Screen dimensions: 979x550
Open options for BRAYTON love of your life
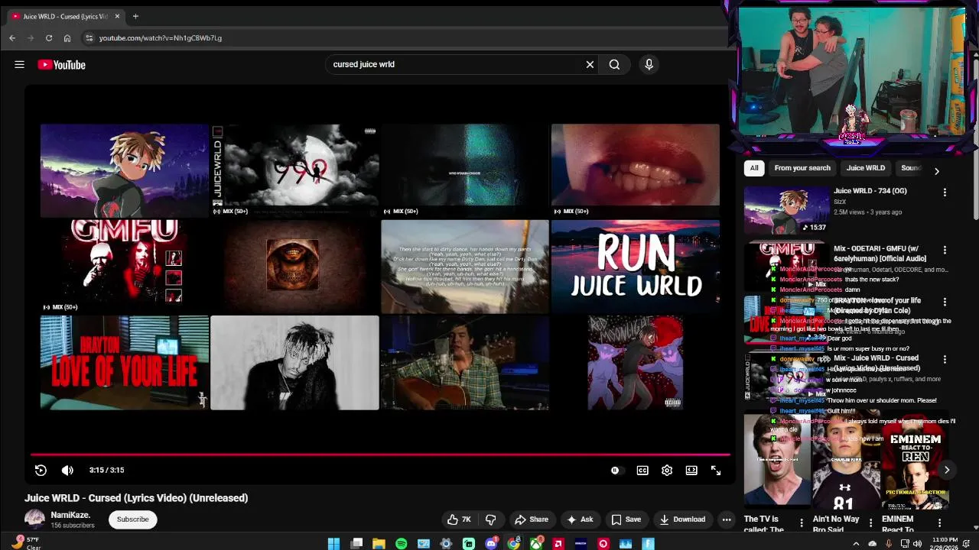[x=945, y=302]
